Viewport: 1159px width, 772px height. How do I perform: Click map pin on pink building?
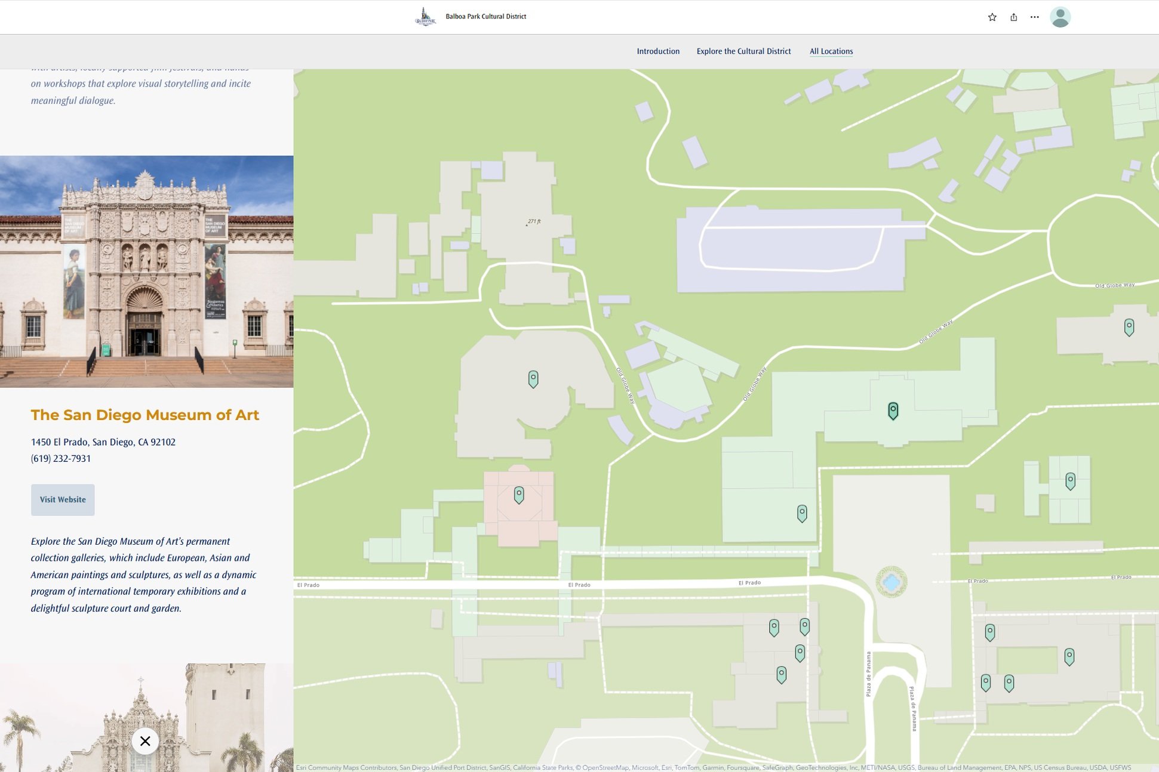(519, 495)
